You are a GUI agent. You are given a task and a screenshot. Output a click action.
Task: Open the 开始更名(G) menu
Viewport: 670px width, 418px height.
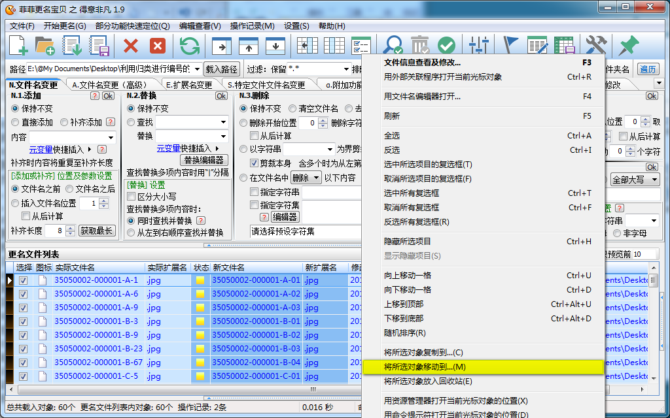[65, 26]
